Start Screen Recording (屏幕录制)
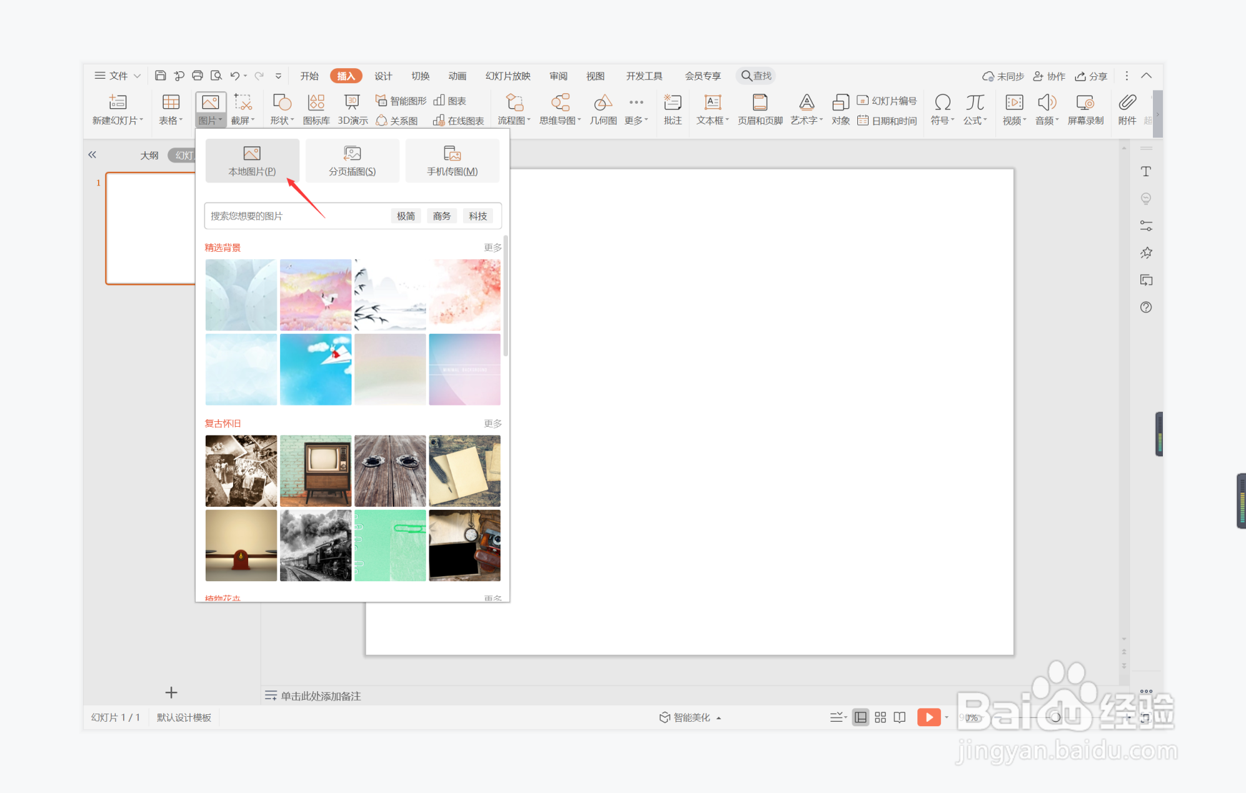The image size is (1246, 793). click(1085, 109)
